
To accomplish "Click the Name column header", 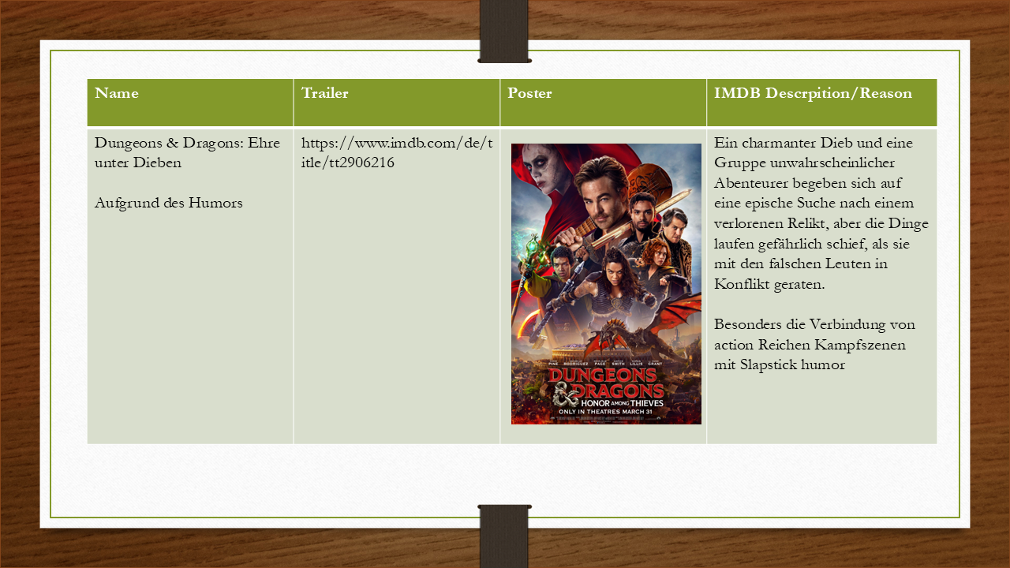I will (190, 103).
